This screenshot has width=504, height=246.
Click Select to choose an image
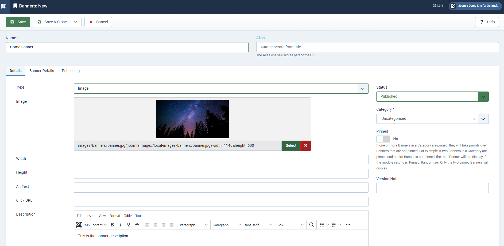pos(291,145)
